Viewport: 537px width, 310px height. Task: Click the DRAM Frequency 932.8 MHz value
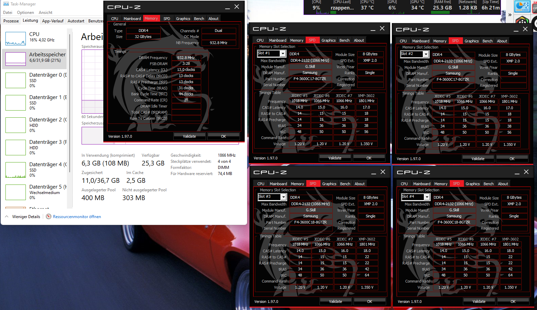186,58
